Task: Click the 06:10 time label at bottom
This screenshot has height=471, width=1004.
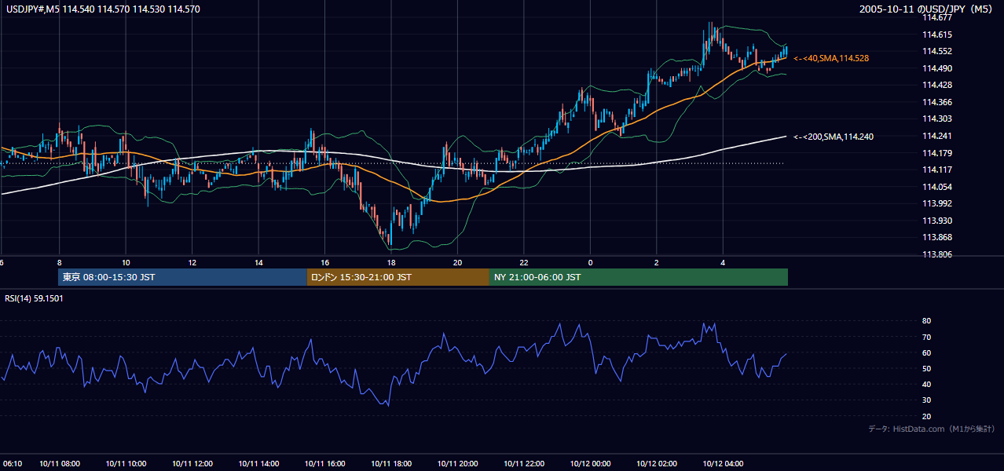Action: (x=11, y=463)
